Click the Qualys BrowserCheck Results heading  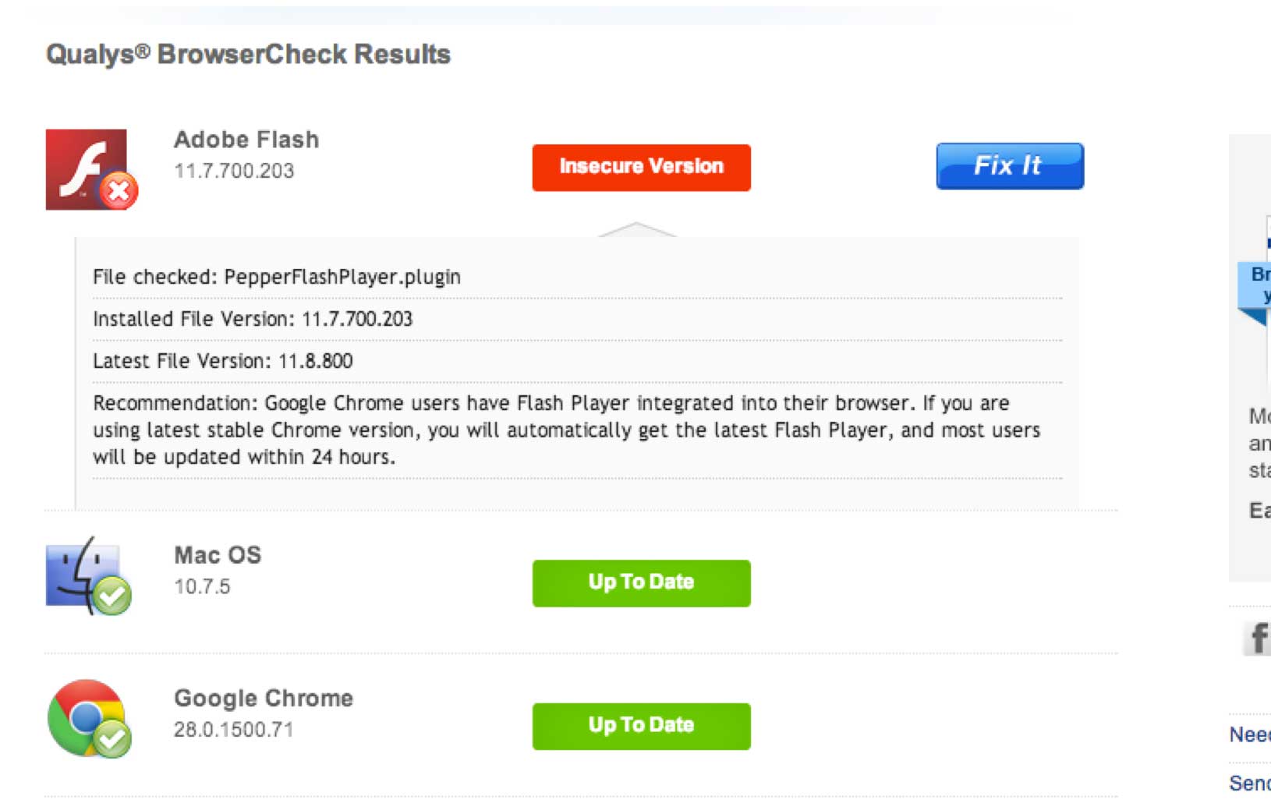pyautogui.click(x=248, y=55)
